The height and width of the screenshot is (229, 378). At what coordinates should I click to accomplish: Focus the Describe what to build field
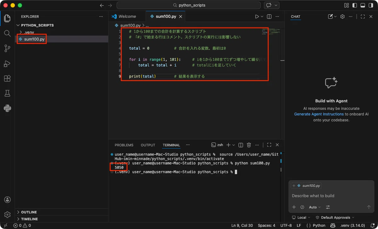(x=331, y=196)
